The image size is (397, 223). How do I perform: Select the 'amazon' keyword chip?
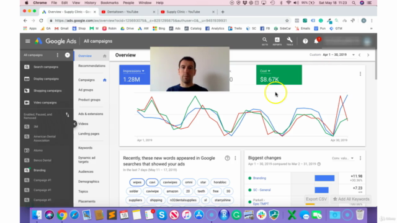pyautogui.click(x=172, y=191)
